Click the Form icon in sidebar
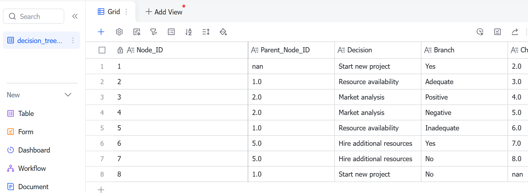Viewport: 528px width, 193px height. tap(11, 132)
